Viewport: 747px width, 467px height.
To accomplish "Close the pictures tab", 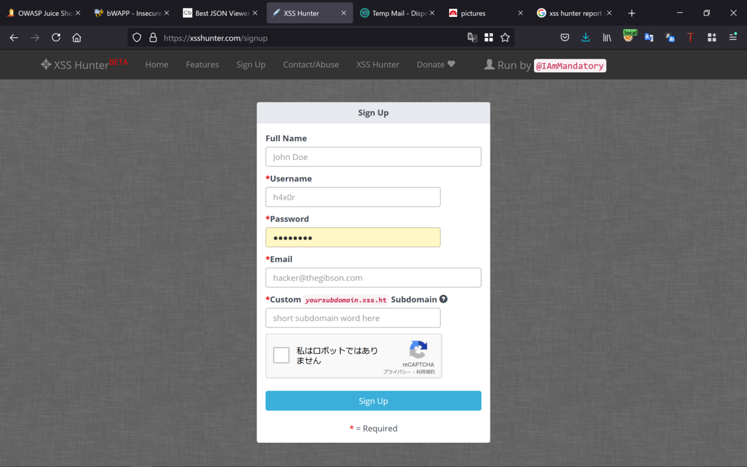I will [520, 13].
